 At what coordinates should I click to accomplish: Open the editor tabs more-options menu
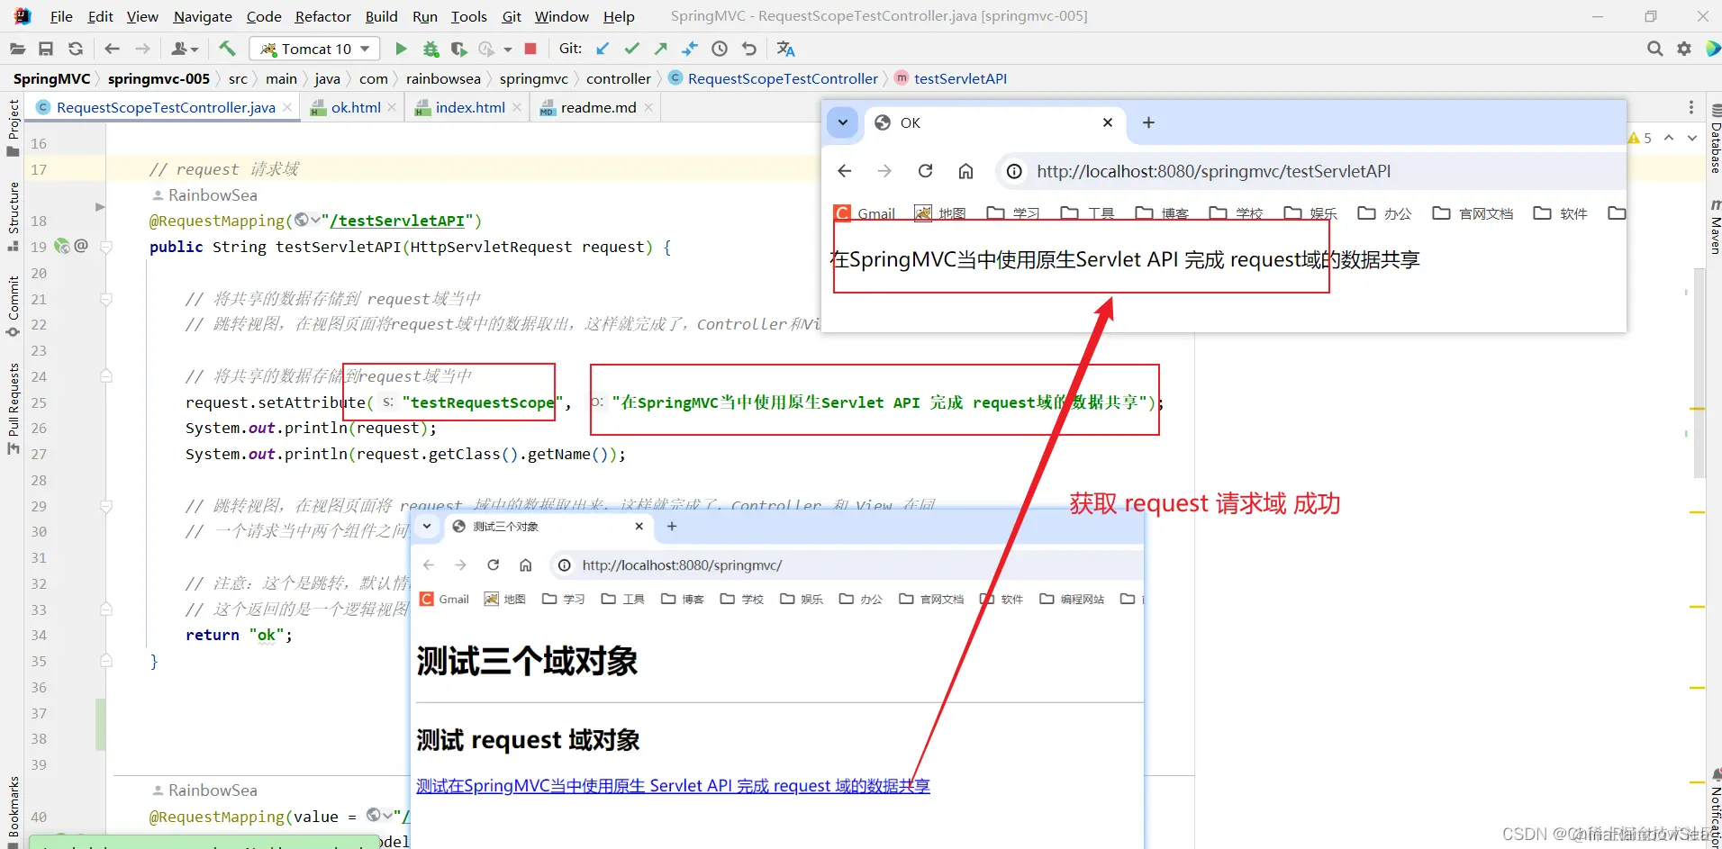click(x=1691, y=108)
